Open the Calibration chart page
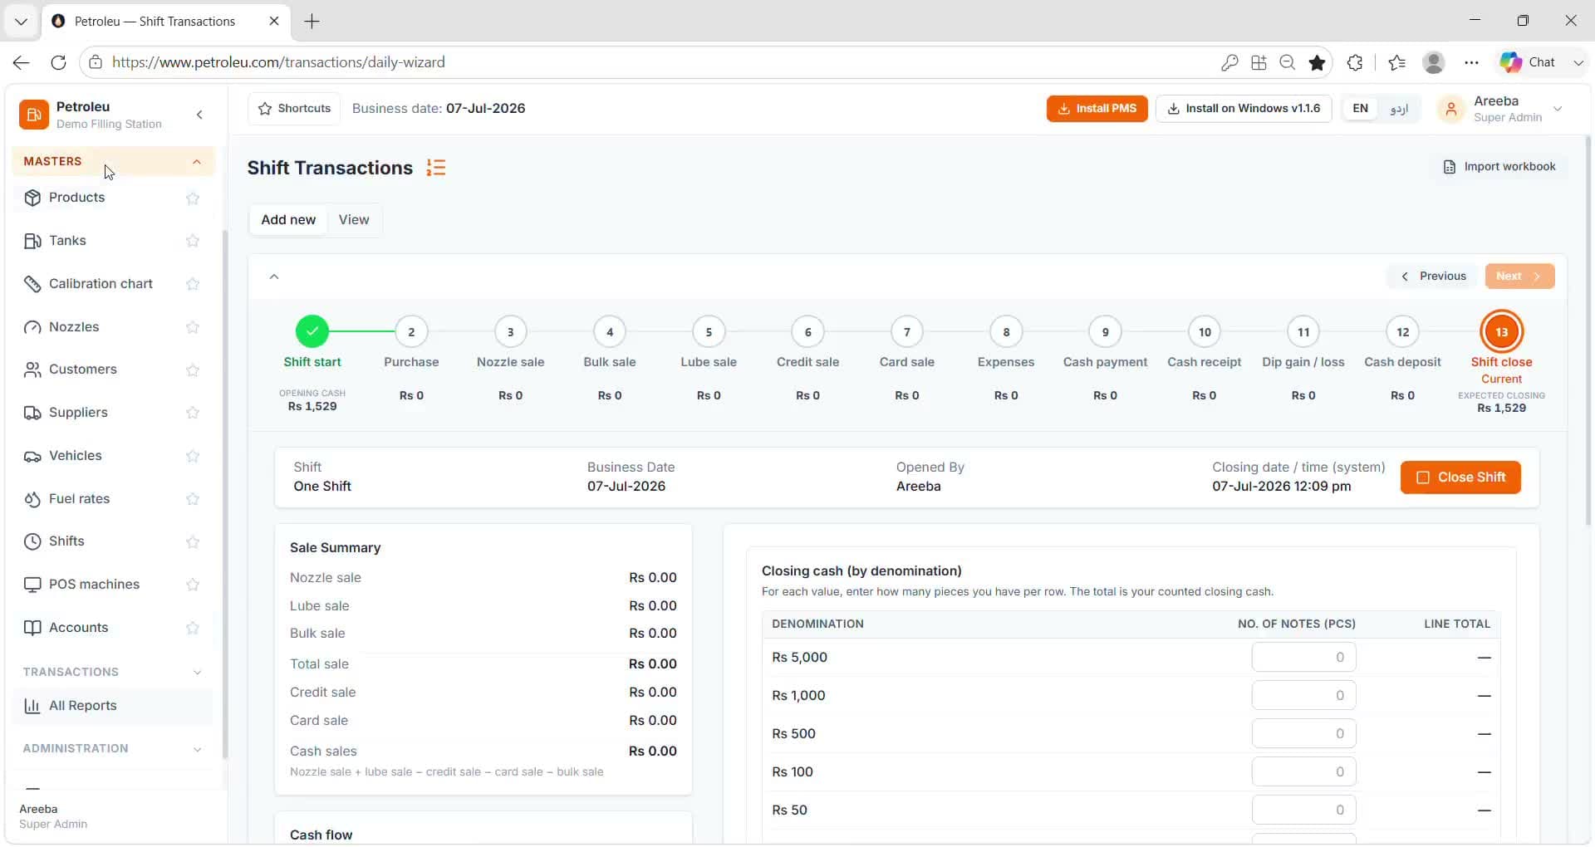The width and height of the screenshot is (1595, 847). (x=101, y=284)
